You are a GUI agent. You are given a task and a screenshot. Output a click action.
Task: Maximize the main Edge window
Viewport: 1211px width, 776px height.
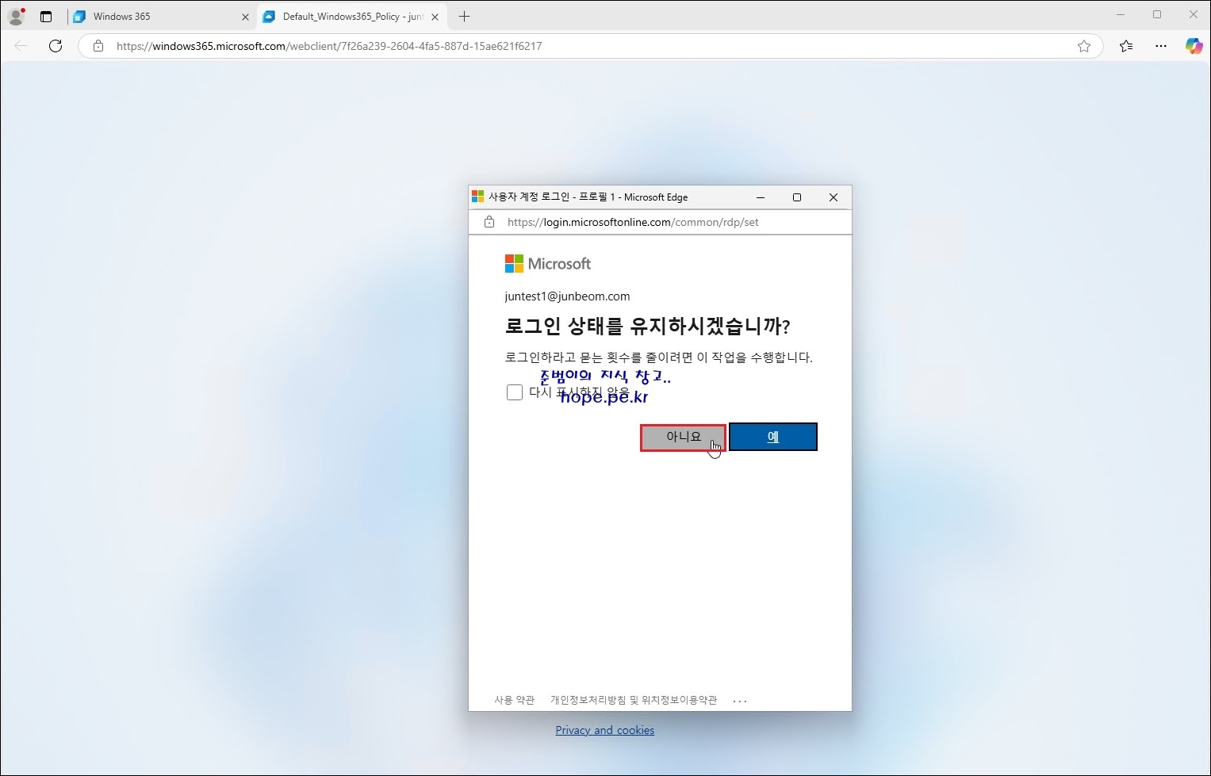[x=1157, y=14]
